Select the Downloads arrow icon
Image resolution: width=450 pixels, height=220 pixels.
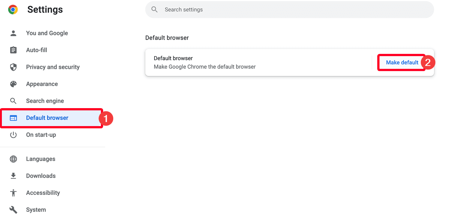pyautogui.click(x=13, y=175)
